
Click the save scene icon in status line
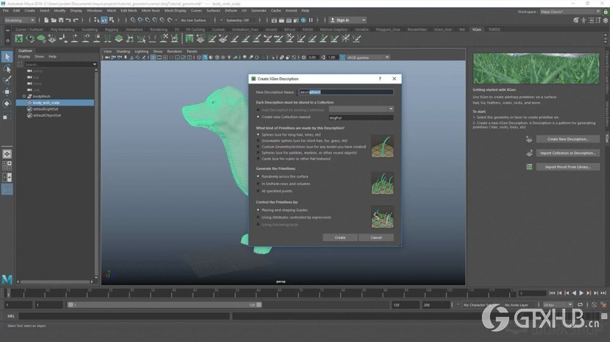(x=61, y=20)
